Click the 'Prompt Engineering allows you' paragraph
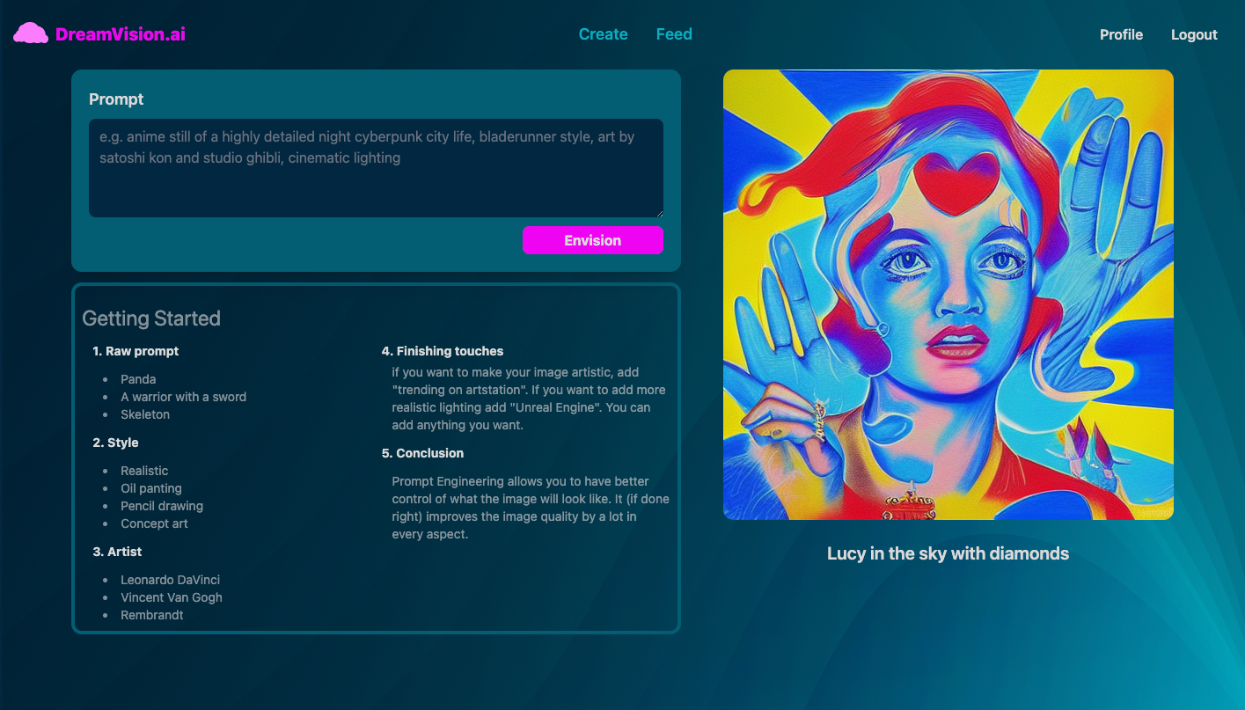 531,508
